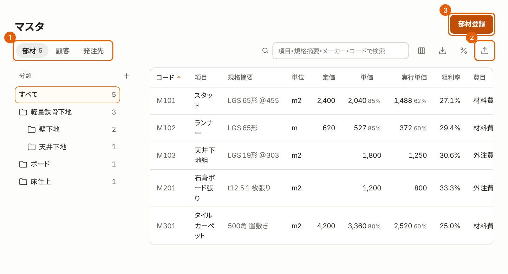Open the M101 code cell
This screenshot has width=508, height=274.
tap(166, 101)
